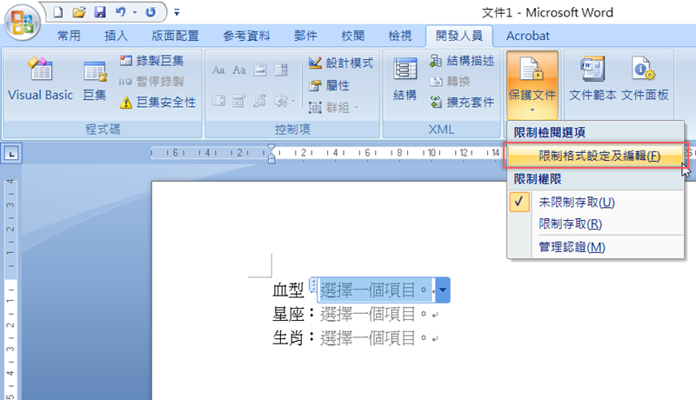The height and width of the screenshot is (400, 696).
Task: Open the Acrobat tab
Action: pyautogui.click(x=528, y=36)
